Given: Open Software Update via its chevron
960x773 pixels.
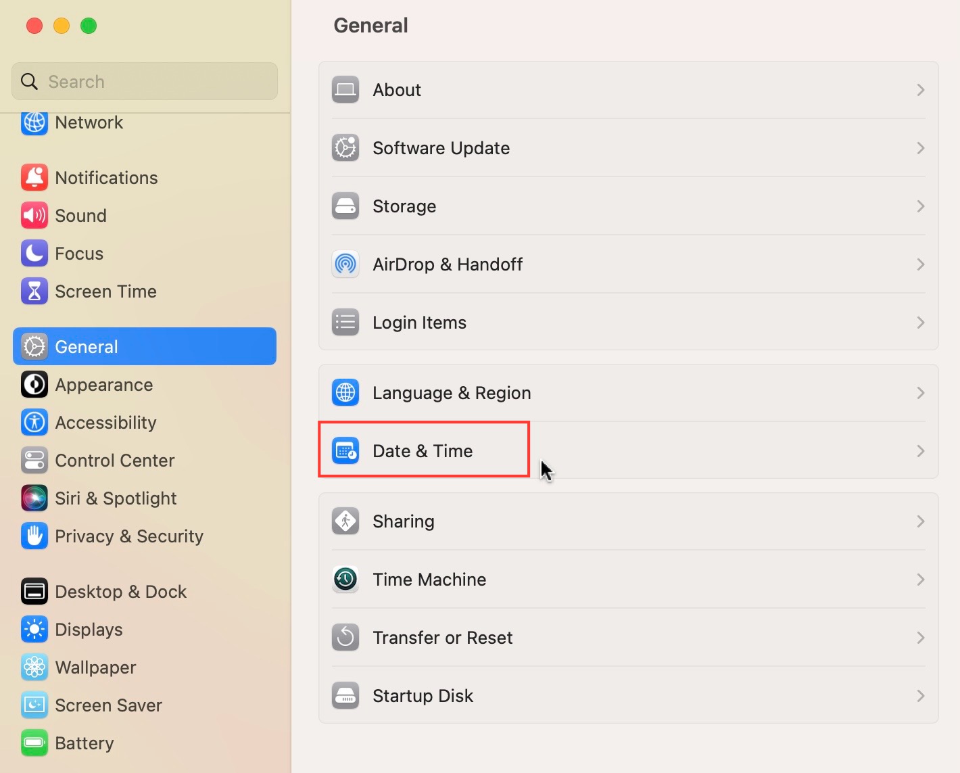Looking at the screenshot, I should coord(920,148).
